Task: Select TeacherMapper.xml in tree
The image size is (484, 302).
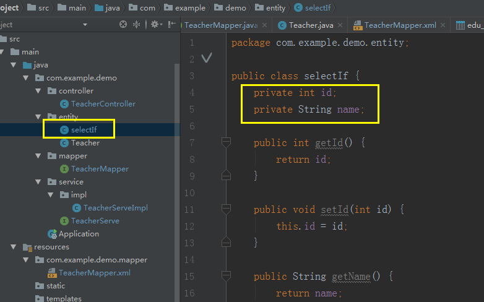Action: click(95, 273)
